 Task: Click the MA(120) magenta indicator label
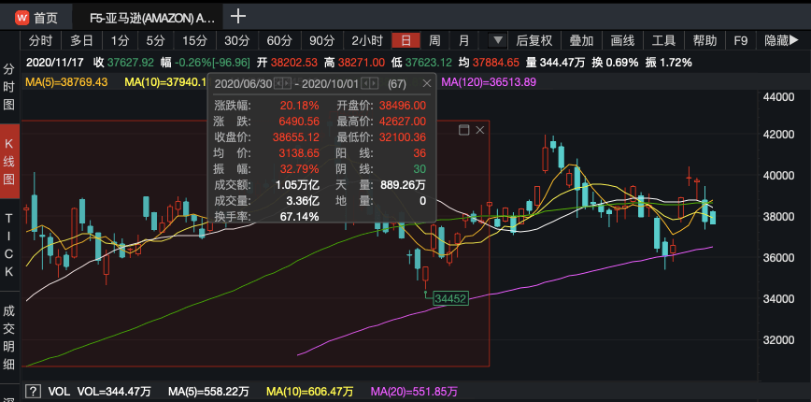[x=488, y=82]
